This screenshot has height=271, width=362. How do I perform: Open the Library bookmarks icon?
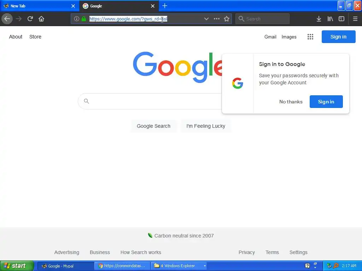click(330, 19)
